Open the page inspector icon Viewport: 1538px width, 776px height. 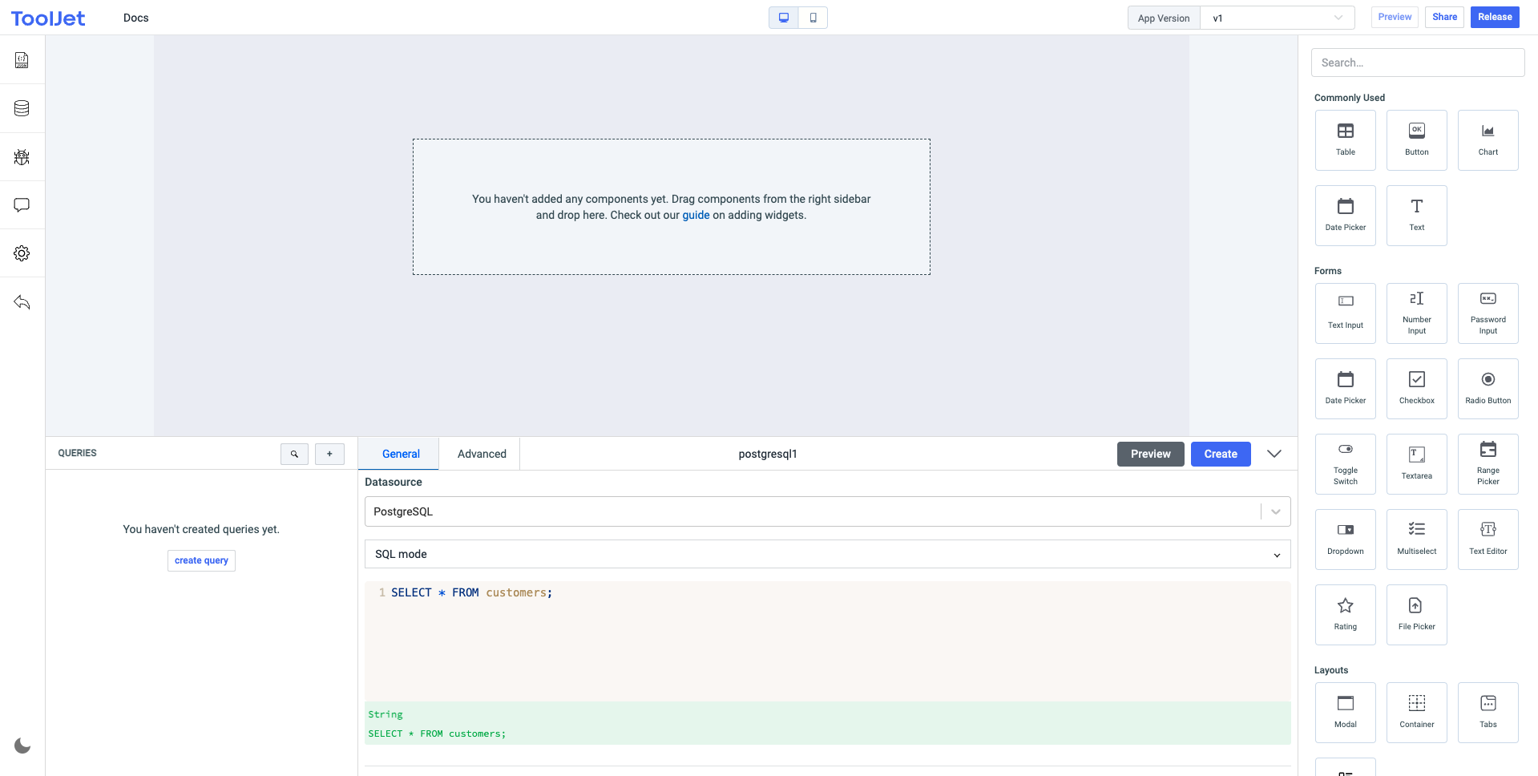tap(22, 60)
